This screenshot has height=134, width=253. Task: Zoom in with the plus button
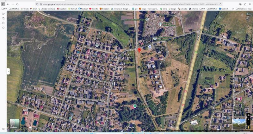point(249,119)
